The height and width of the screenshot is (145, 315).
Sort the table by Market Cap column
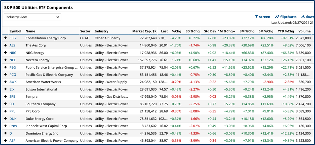pyautogui.click(x=144, y=31)
